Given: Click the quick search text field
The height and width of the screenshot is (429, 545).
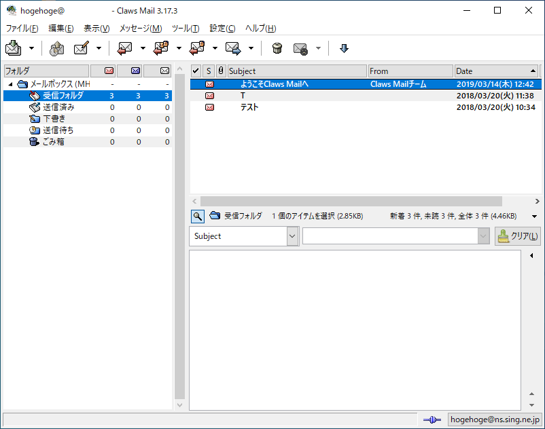Looking at the screenshot, I should pyautogui.click(x=390, y=236).
